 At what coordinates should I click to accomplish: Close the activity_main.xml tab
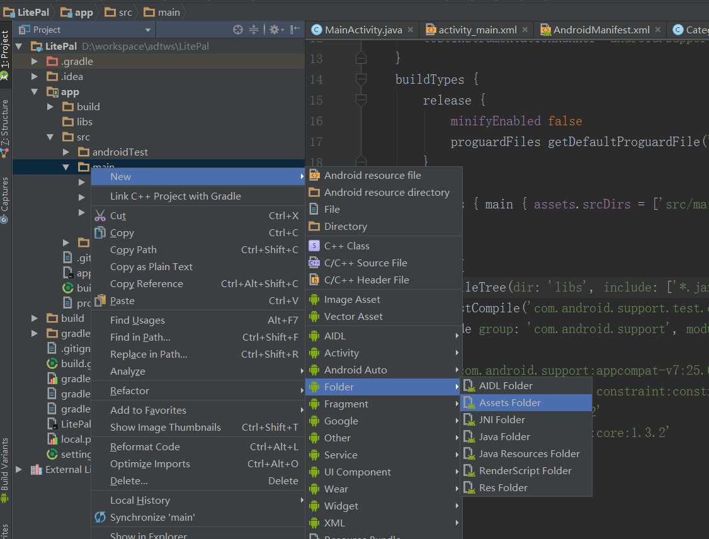[x=525, y=30]
